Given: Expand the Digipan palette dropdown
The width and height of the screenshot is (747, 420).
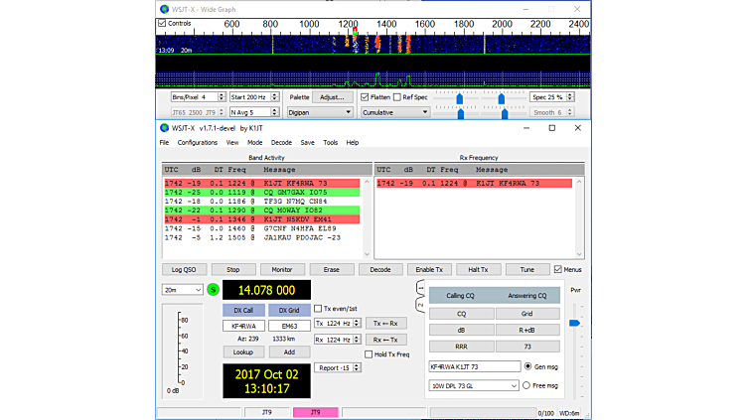Looking at the screenshot, I should [x=318, y=112].
